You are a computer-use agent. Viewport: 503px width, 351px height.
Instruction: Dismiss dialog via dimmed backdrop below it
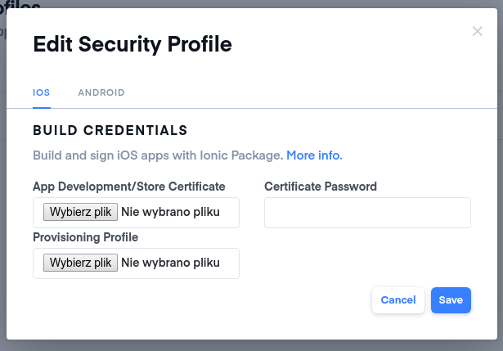coord(252,345)
